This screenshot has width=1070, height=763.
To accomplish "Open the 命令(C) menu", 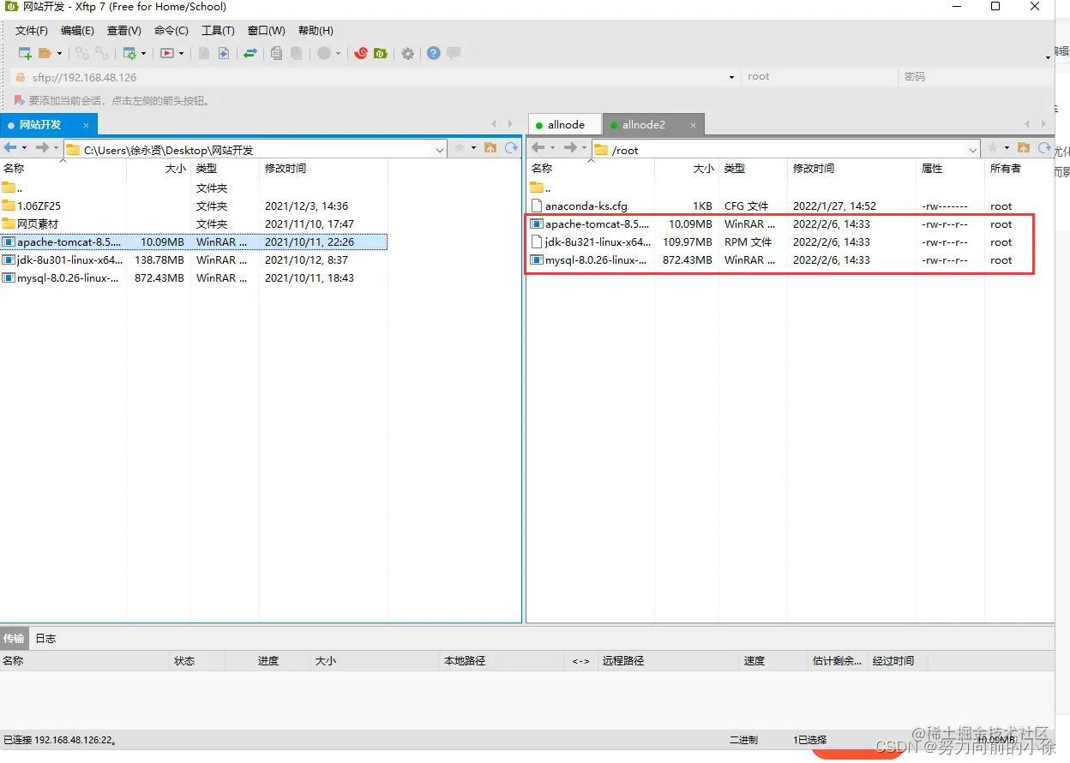I will click(171, 30).
